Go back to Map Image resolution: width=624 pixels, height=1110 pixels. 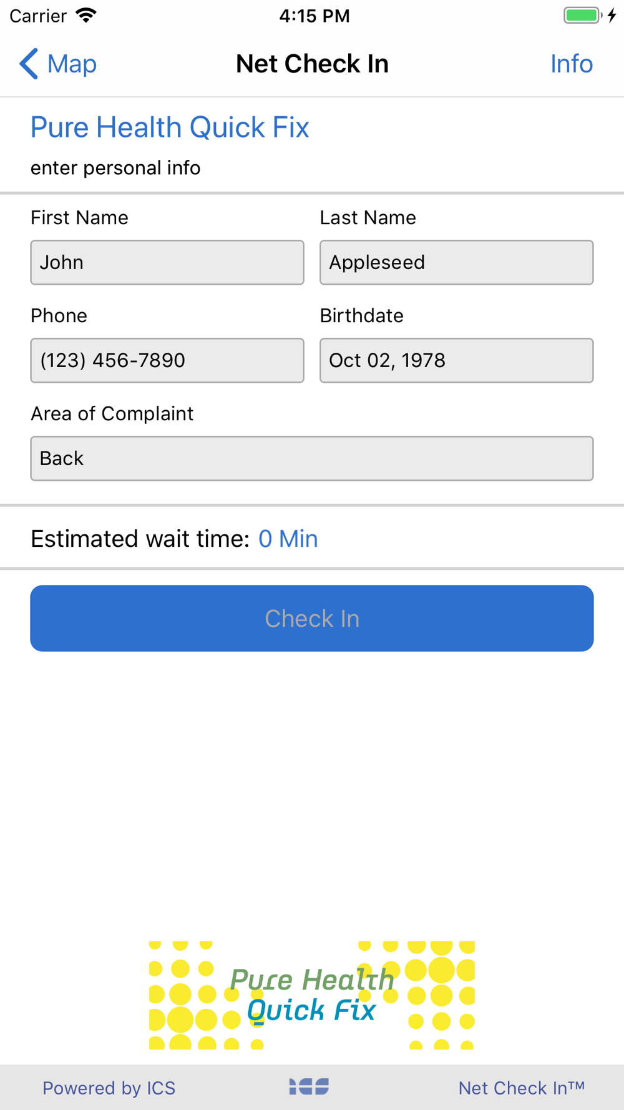click(x=58, y=64)
